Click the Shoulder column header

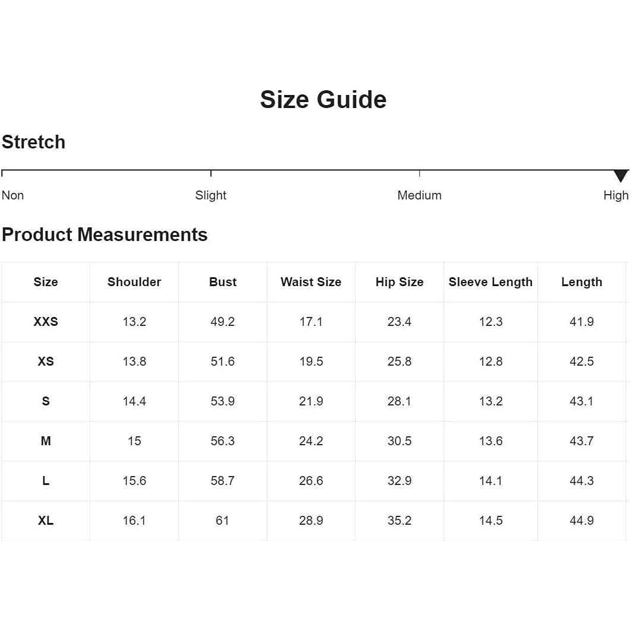[134, 282]
